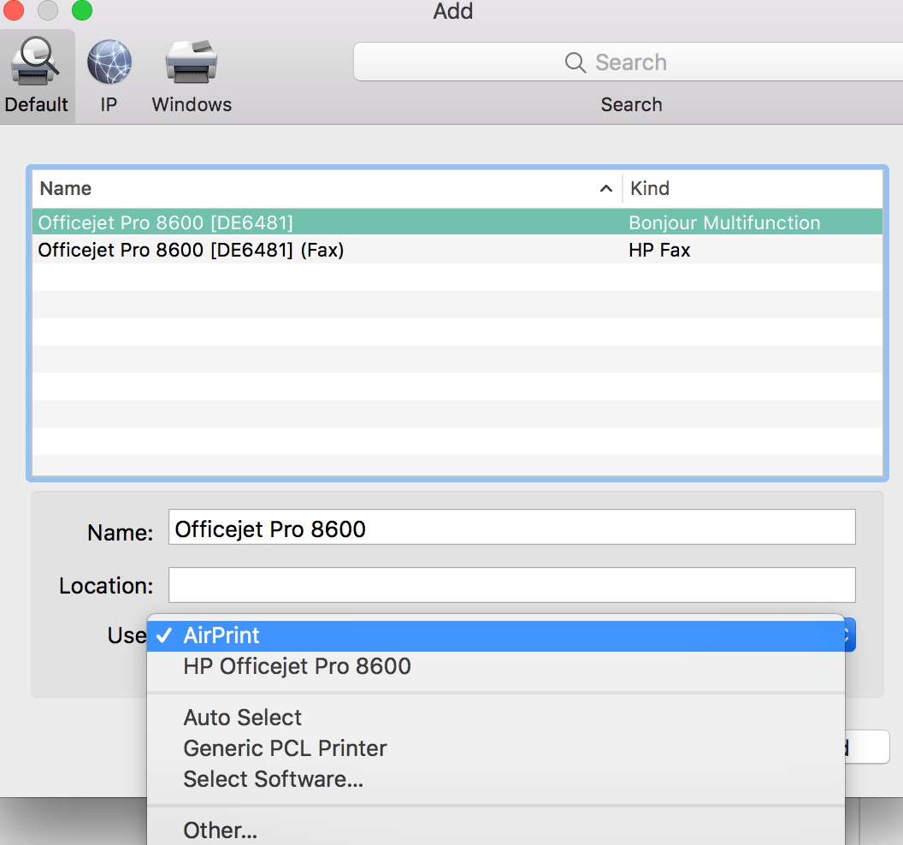
Task: Click the green traffic light button
Action: coord(81,11)
